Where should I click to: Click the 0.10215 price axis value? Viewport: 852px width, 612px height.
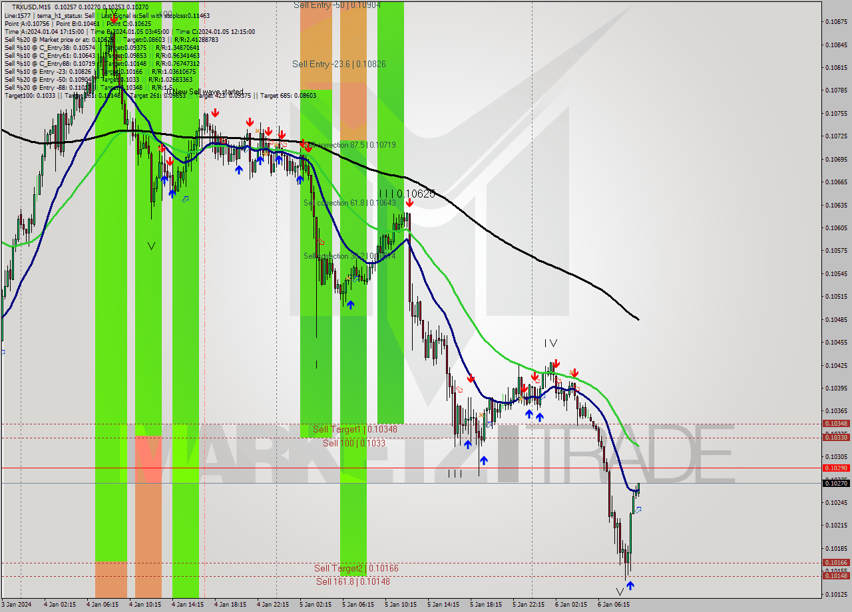point(836,526)
